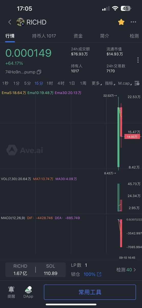The image size is (142, 308).
Task: Open the 检测 40 details link
Action: pyautogui.click(x=126, y=270)
